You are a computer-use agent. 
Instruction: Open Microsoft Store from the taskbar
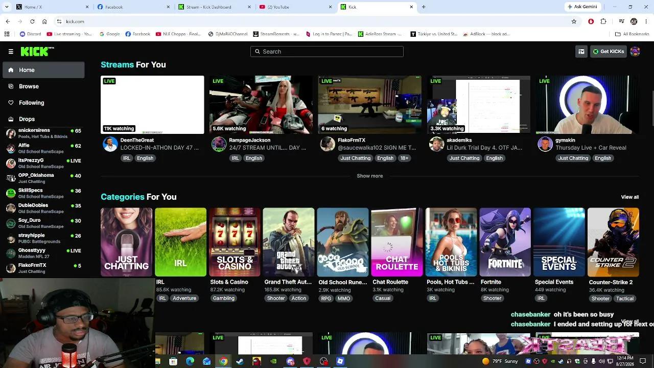coord(173,361)
